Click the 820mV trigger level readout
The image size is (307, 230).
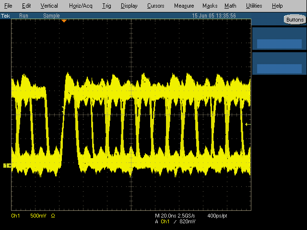point(188,221)
